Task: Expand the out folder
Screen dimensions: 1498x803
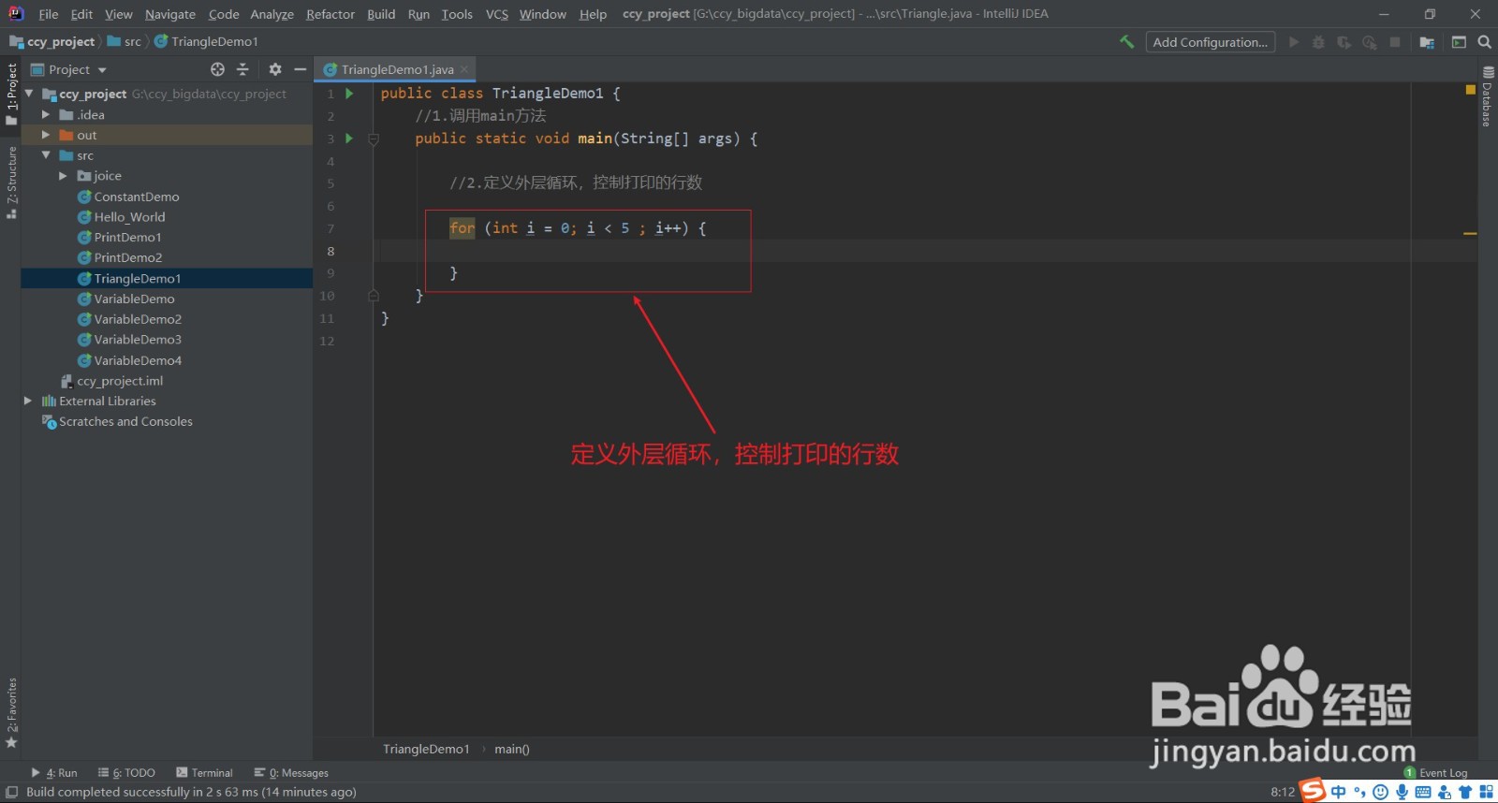Action: 46,135
